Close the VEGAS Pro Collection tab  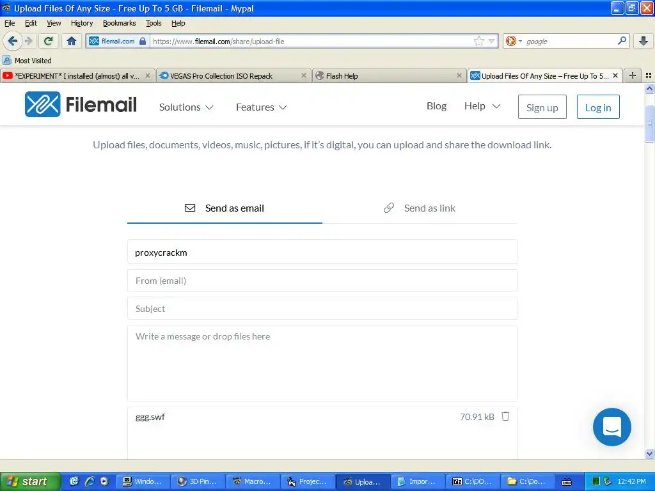(x=304, y=75)
